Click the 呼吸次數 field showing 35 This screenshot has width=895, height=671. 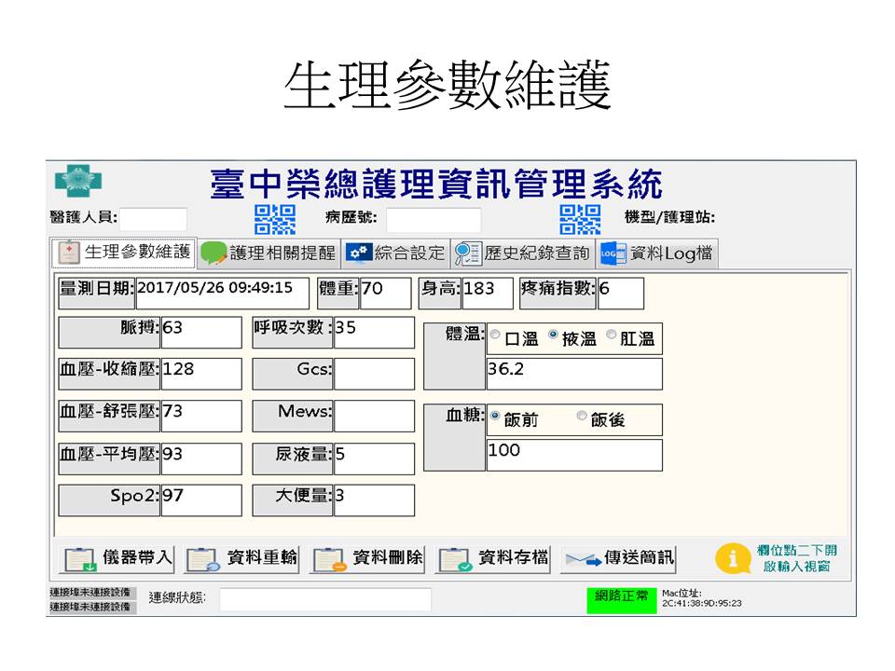[x=375, y=333]
